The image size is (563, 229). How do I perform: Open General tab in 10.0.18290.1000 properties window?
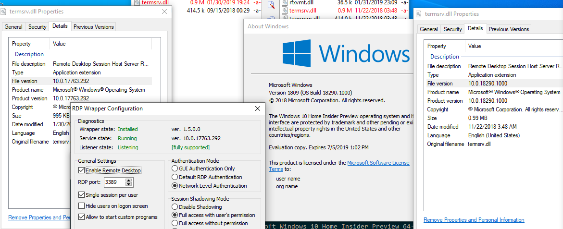point(429,29)
